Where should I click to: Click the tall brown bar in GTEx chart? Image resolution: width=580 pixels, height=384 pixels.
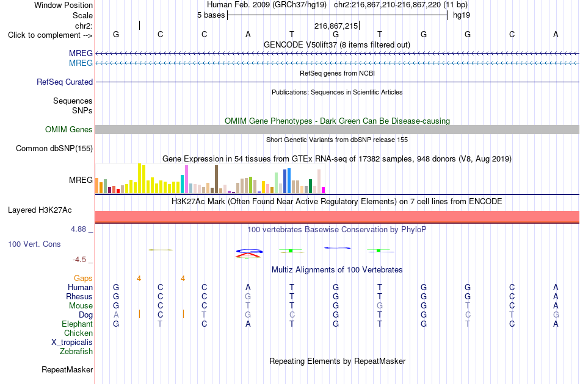tap(216, 179)
